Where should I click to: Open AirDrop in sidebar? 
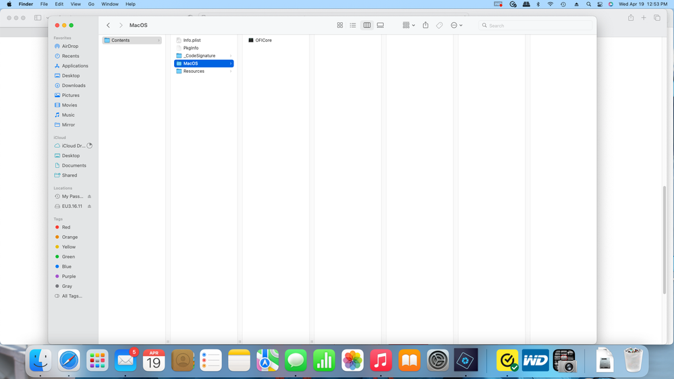69,46
